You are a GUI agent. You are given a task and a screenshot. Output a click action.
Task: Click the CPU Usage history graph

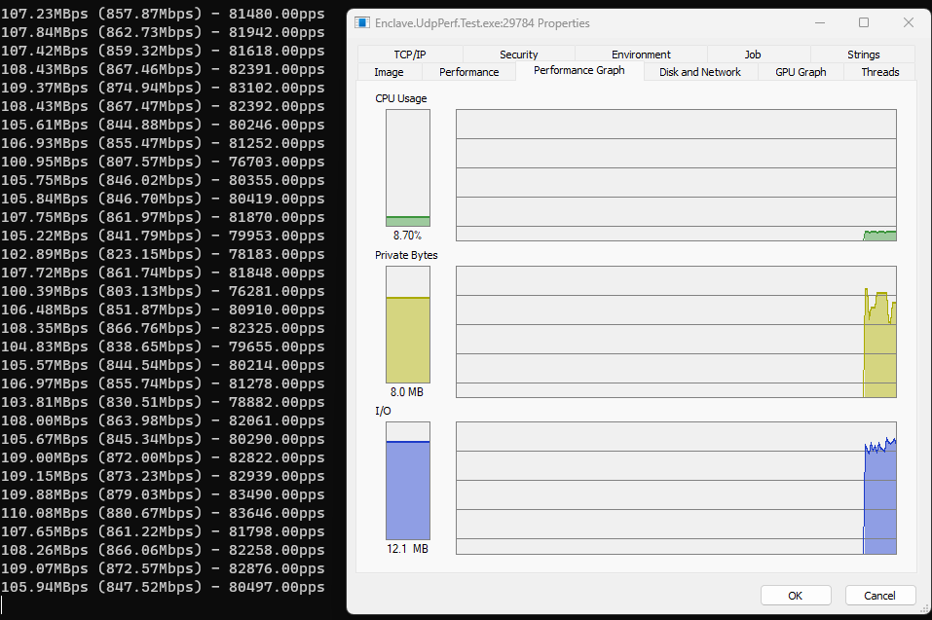tap(677, 175)
